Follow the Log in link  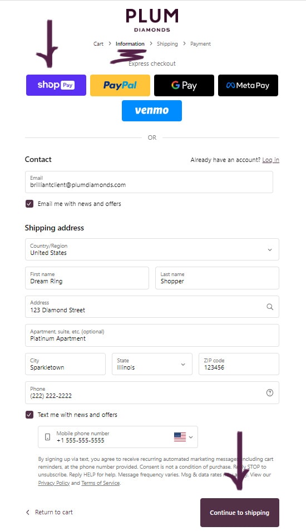point(271,160)
